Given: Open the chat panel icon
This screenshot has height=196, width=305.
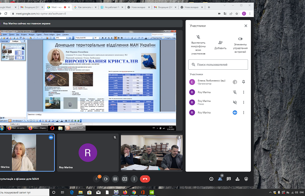Looking at the screenshot, I should [230, 179].
